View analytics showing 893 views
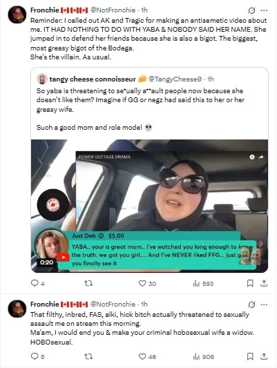Viewport: 277px width, 368px height. click(x=203, y=284)
